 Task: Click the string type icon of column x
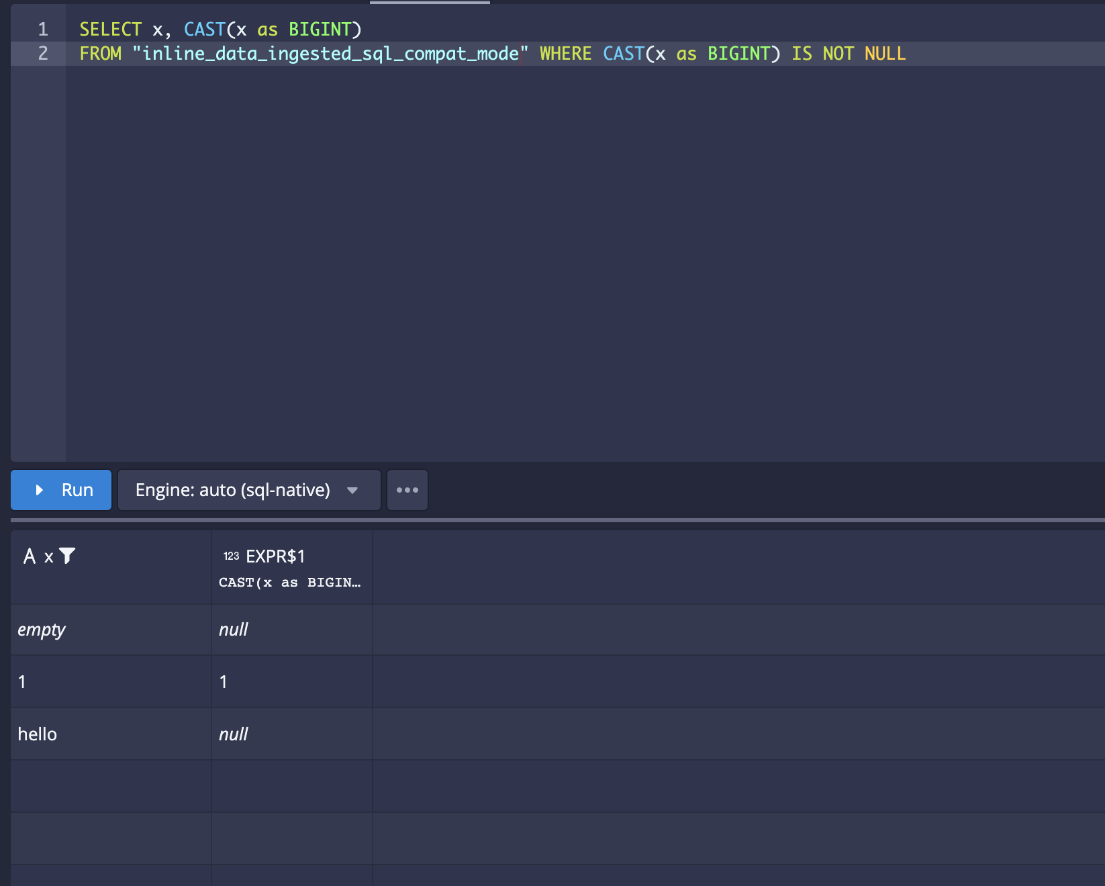click(x=30, y=556)
